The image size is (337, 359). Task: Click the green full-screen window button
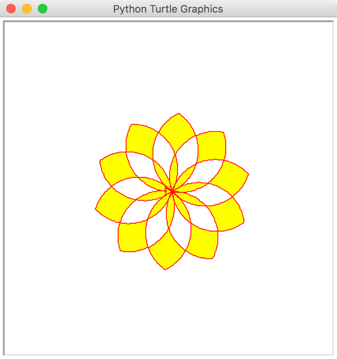pos(42,9)
